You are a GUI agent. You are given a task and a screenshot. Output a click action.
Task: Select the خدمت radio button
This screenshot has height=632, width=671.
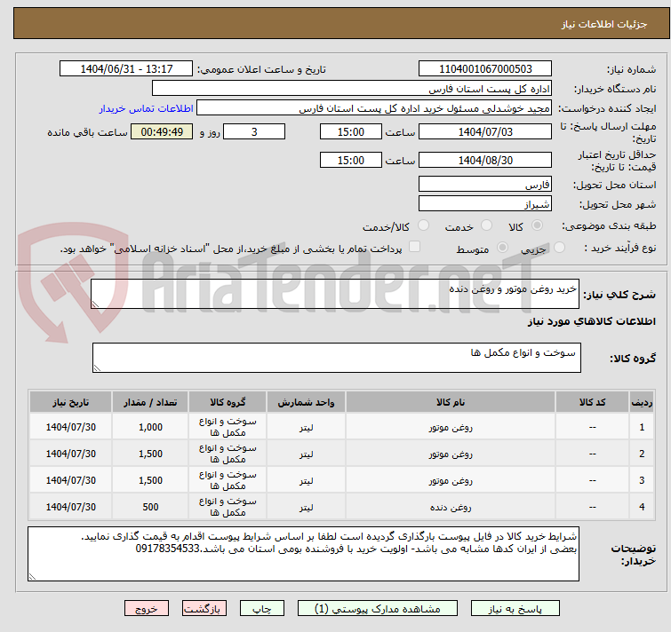486,225
